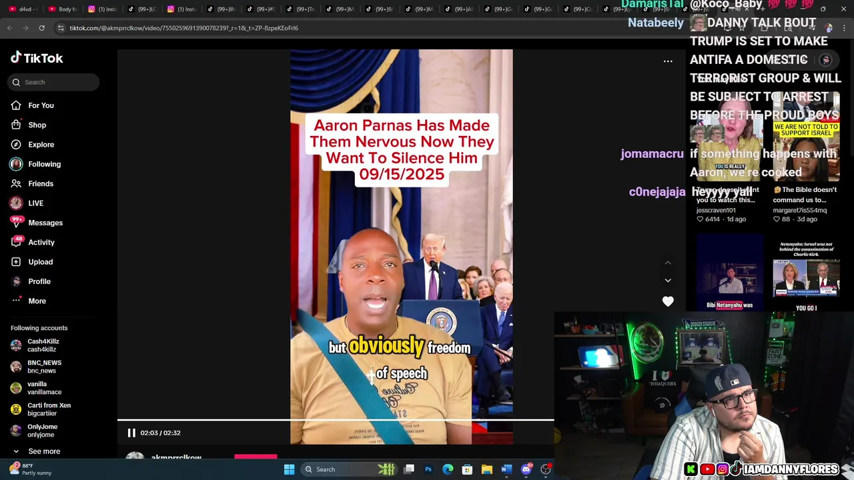Switch to the Body YouTube tab
This screenshot has width=854, height=480.
(65, 9)
